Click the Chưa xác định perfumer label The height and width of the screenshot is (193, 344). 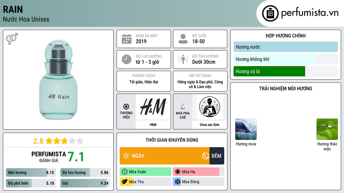210,125
